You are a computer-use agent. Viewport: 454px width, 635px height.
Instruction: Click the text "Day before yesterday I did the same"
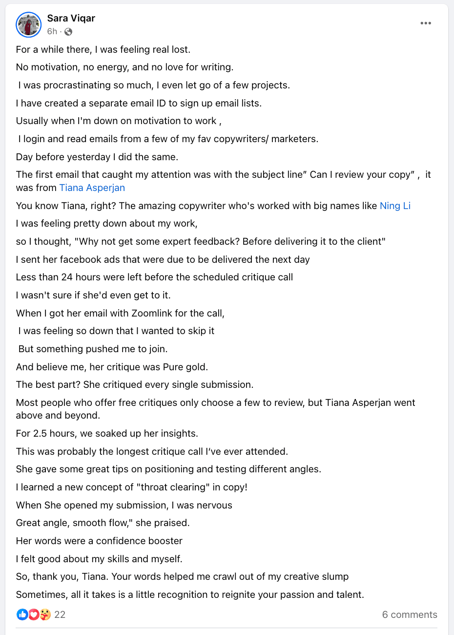tap(97, 157)
